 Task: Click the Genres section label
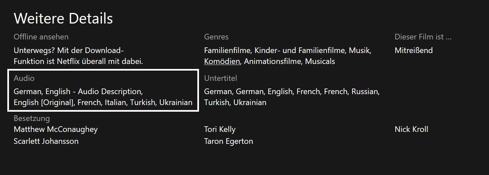pyautogui.click(x=216, y=37)
